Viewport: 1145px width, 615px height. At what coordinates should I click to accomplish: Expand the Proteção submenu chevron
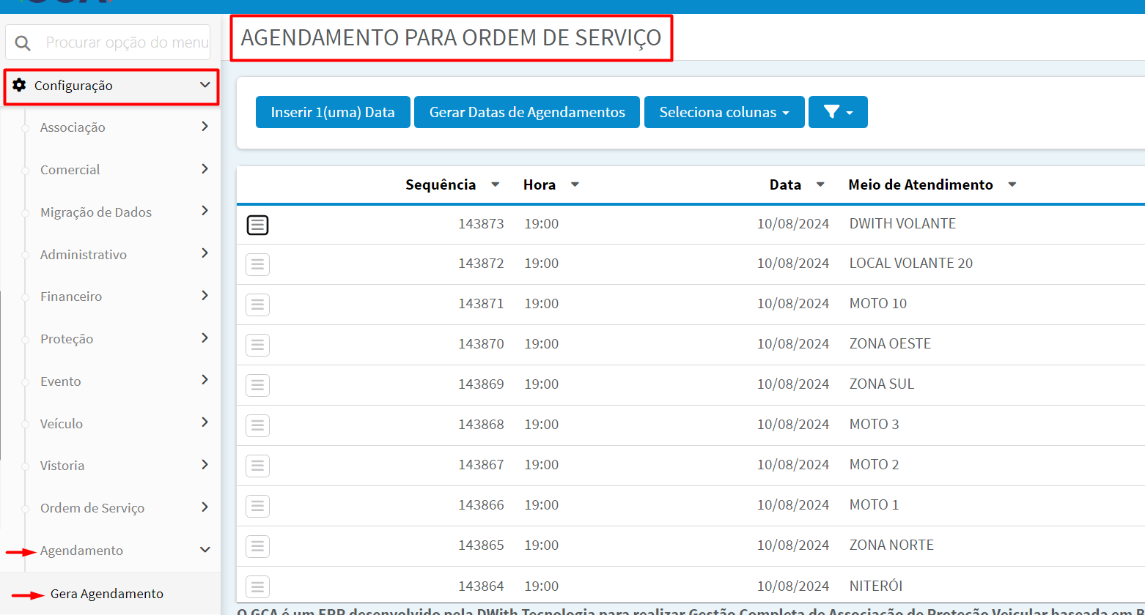pos(205,338)
